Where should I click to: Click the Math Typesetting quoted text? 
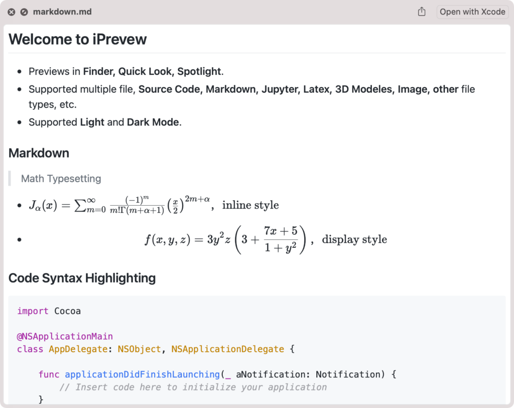click(x=61, y=179)
